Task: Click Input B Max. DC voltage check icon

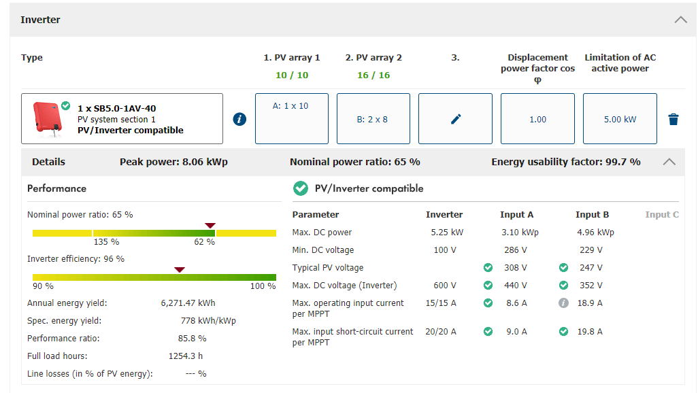Action: 563,286
